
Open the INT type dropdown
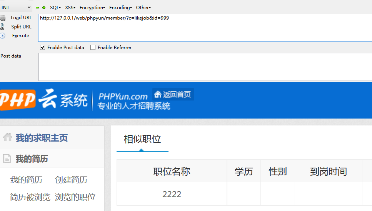(x=16, y=8)
